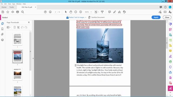Go to next page arrow

coord(50,12)
